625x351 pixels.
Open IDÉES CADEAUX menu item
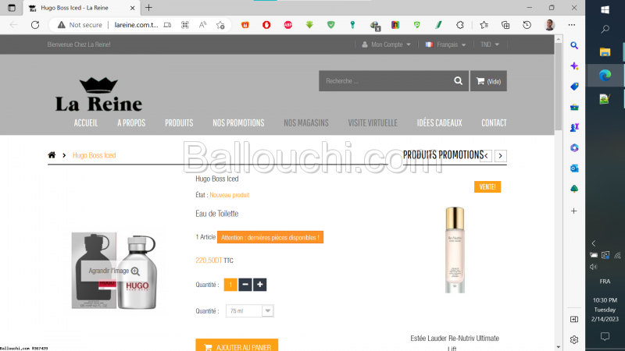coord(440,123)
